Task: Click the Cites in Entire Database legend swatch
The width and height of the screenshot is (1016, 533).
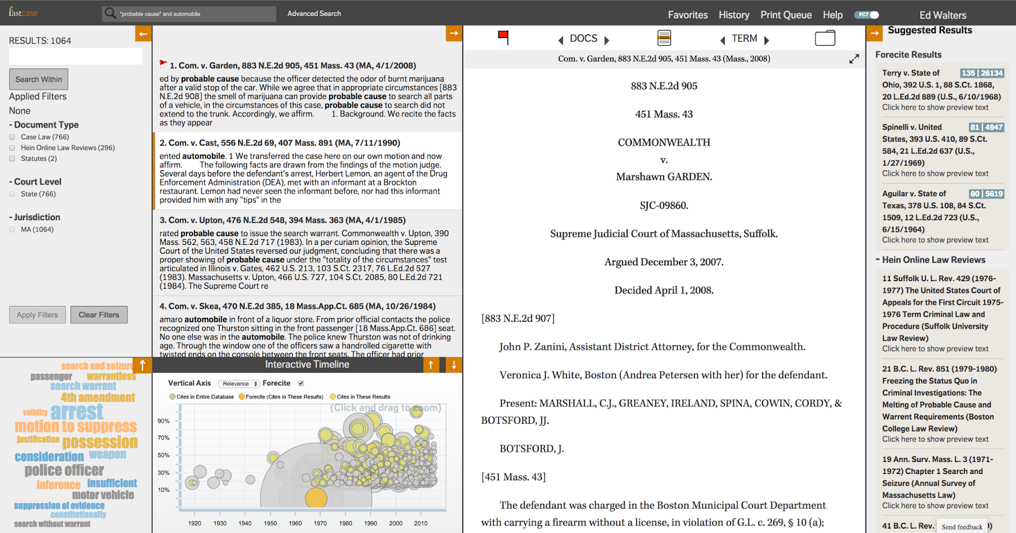Action: [172, 397]
